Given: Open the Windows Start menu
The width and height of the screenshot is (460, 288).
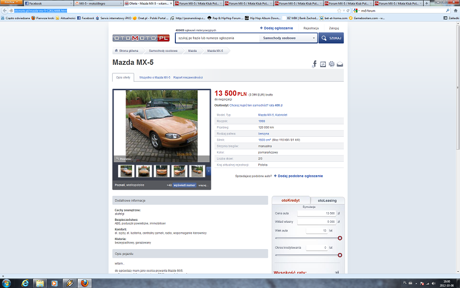Looking at the screenshot, I should click(6, 283).
